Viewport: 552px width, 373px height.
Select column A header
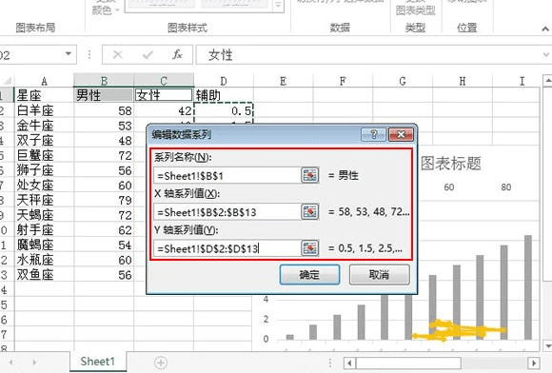(44, 81)
